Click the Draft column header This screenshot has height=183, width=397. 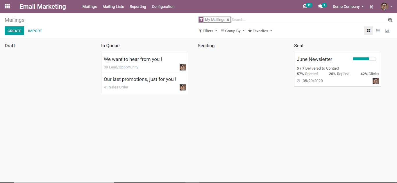[10, 46]
